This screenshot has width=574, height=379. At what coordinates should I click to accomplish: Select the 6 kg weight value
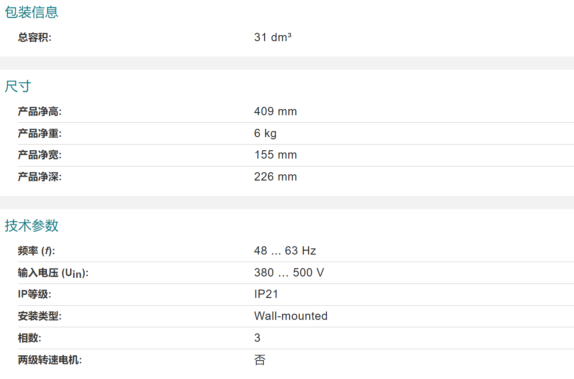tap(266, 133)
